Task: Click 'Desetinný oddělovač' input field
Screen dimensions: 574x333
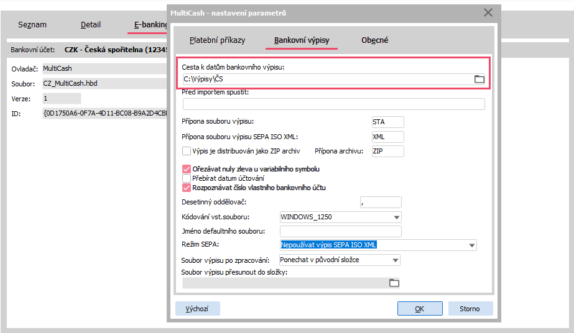Action: point(381,202)
